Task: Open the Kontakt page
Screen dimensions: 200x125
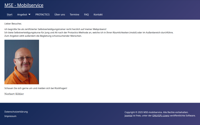Action: pos(98,15)
